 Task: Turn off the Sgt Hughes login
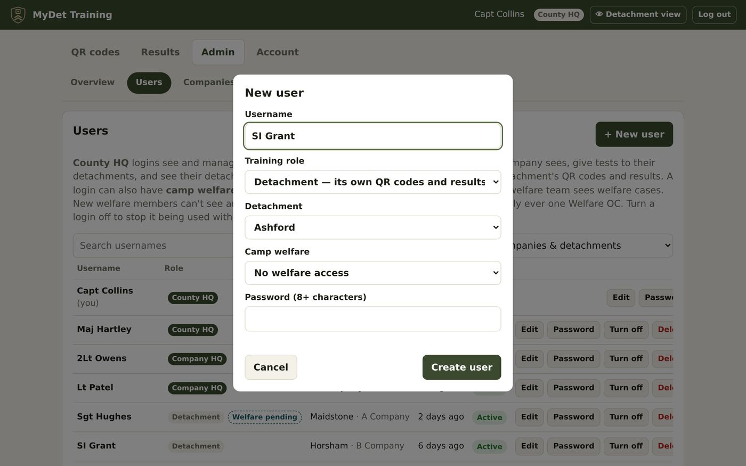point(626,417)
